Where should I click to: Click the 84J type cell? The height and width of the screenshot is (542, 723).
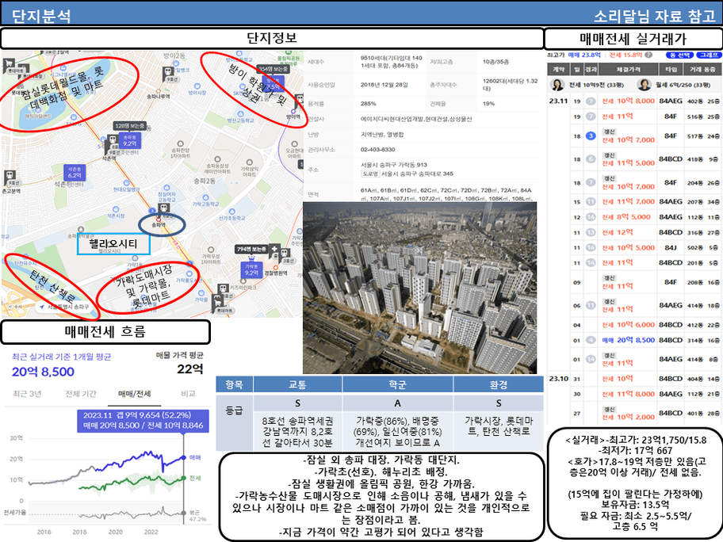[x=671, y=247]
